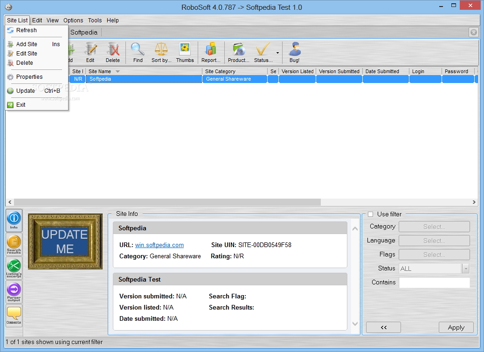
Task: Choose Edit Site menu entry
Action: click(x=36, y=53)
